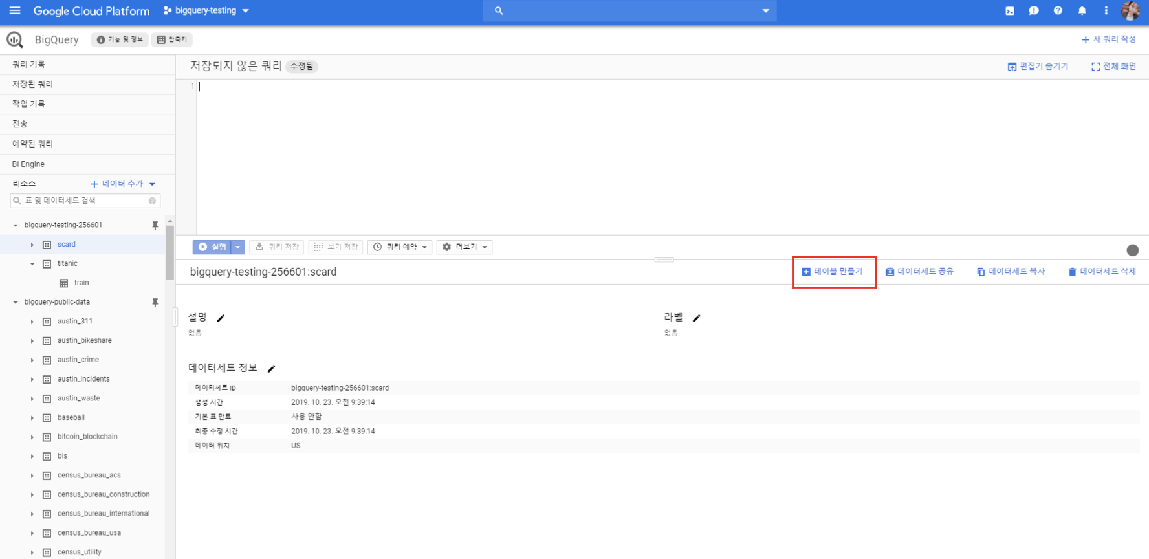This screenshot has width=1149, height=559.
Task: Activate the Cloud Shell icon
Action: click(x=1010, y=10)
